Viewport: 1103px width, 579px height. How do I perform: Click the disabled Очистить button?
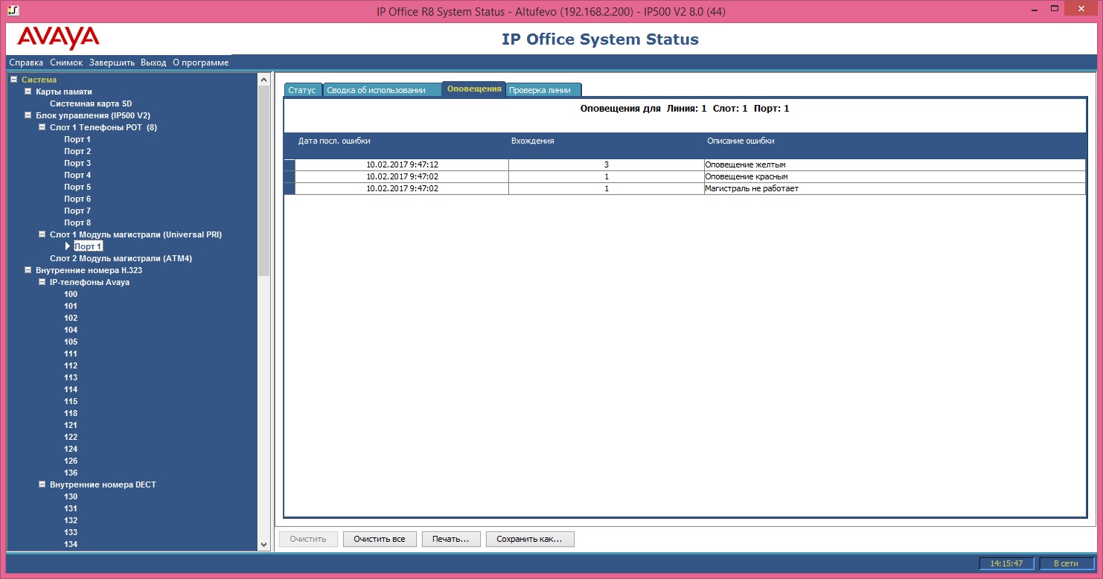pyautogui.click(x=308, y=539)
